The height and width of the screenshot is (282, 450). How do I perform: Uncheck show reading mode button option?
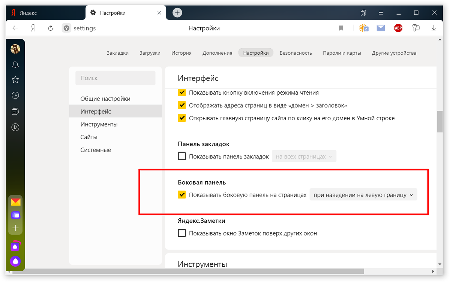[182, 93]
